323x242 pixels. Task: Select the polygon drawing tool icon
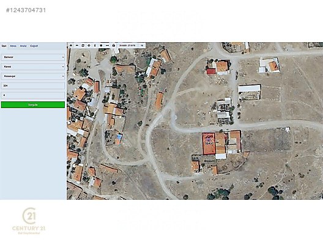tap(101, 45)
